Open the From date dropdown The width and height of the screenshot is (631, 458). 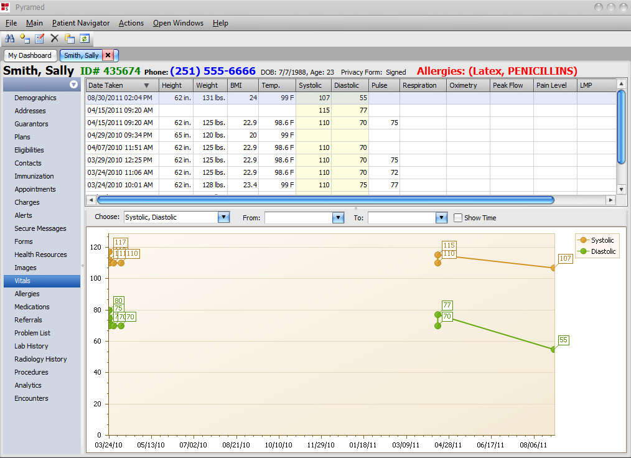338,218
